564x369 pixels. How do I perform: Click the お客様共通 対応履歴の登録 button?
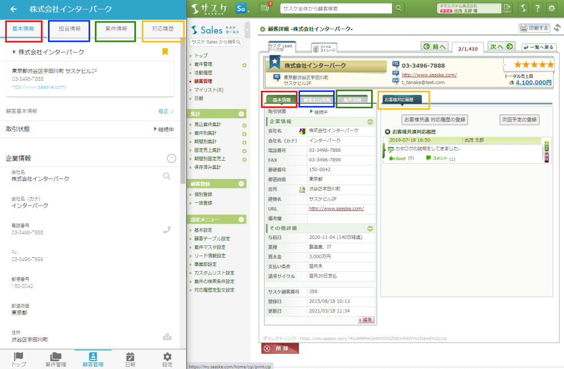click(434, 120)
